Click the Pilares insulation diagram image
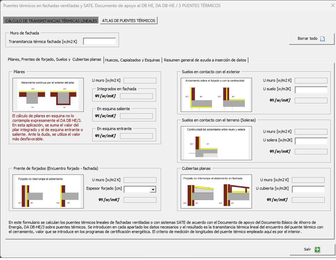The image size is (336, 260). pyautogui.click(x=48, y=95)
